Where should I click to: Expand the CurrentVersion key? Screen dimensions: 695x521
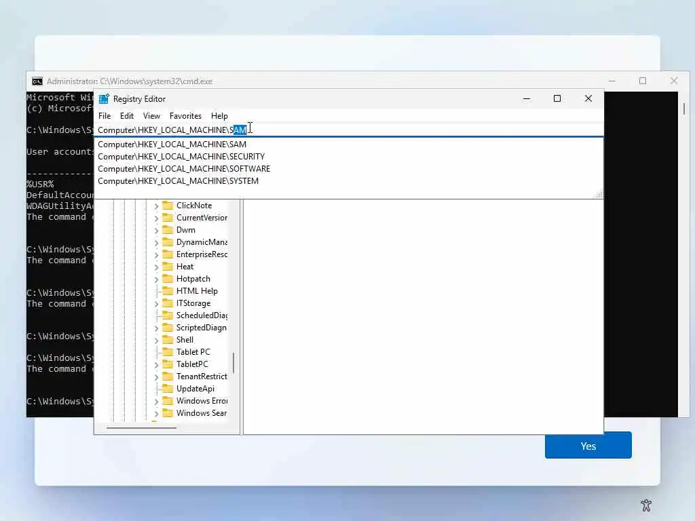point(156,218)
